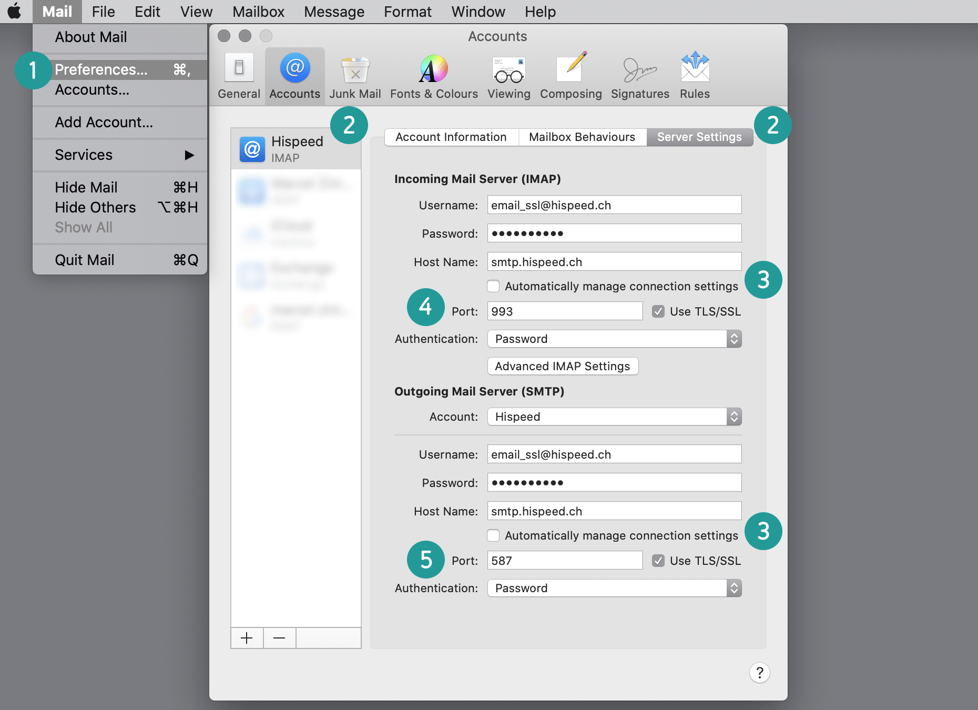This screenshot has width=978, height=710.
Task: Click outgoing Username field
Action: (x=614, y=454)
